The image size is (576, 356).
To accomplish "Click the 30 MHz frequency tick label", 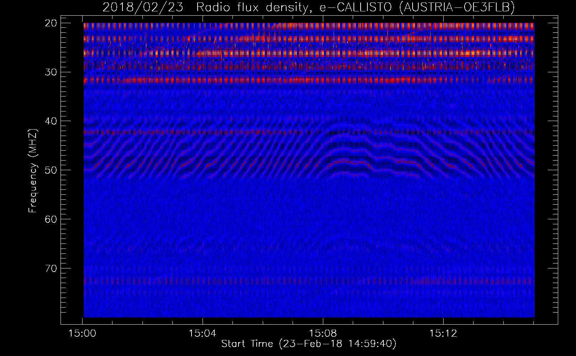I will click(51, 72).
